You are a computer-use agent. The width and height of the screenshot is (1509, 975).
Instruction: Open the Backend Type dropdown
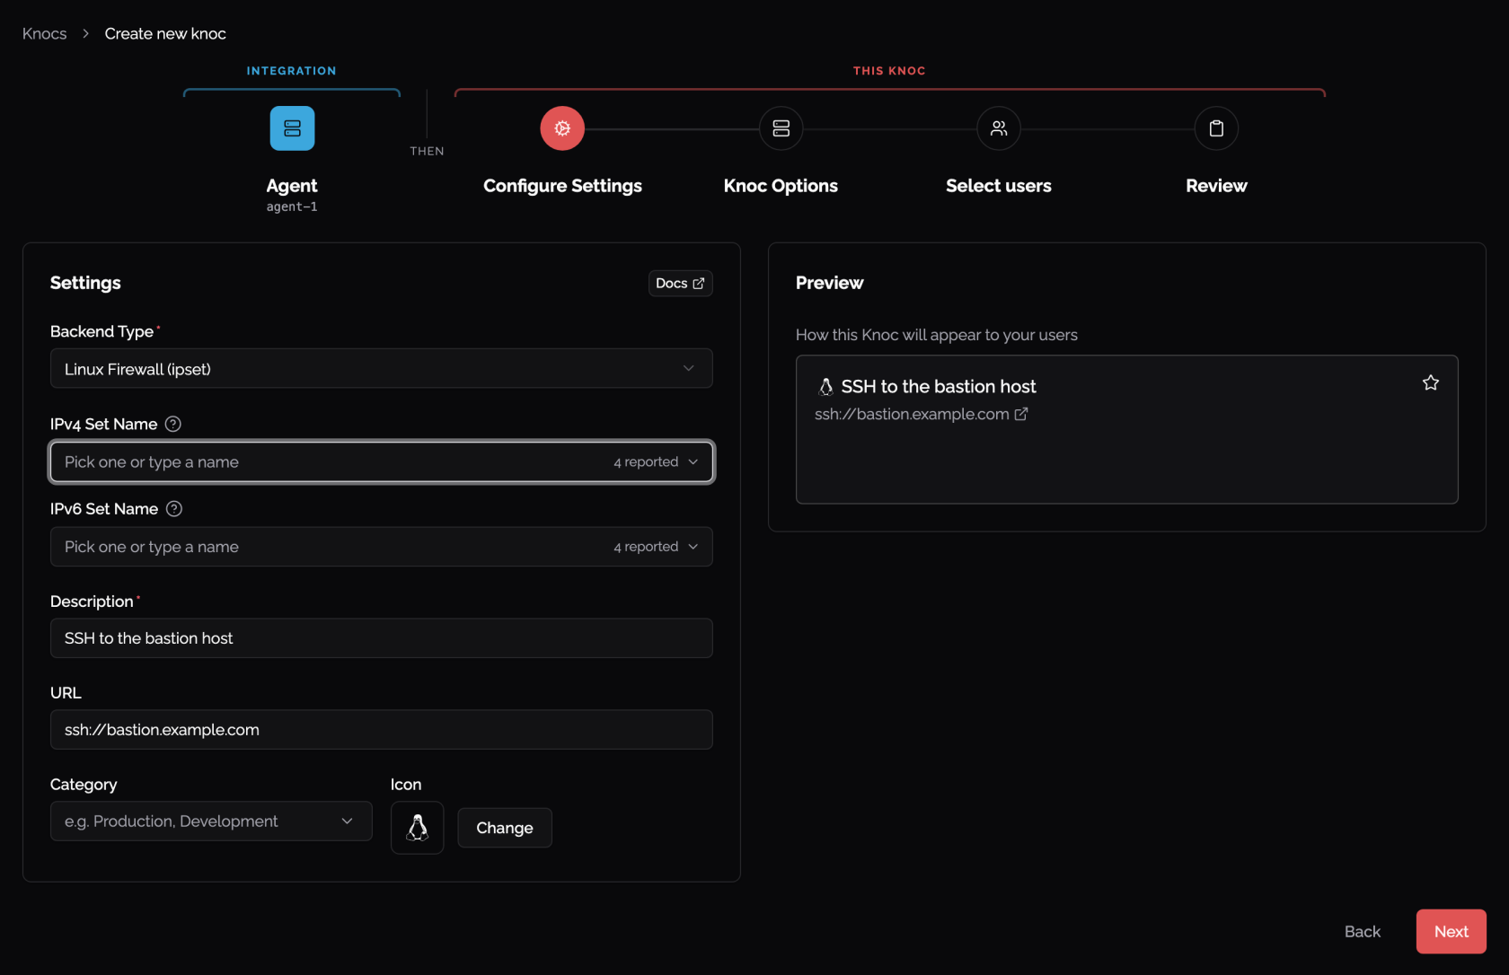(382, 368)
